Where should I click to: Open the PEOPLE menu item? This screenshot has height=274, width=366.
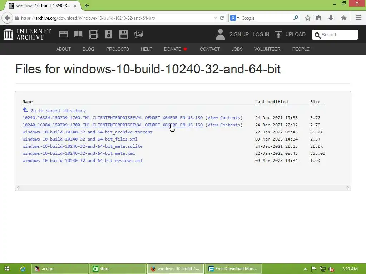[x=301, y=49]
